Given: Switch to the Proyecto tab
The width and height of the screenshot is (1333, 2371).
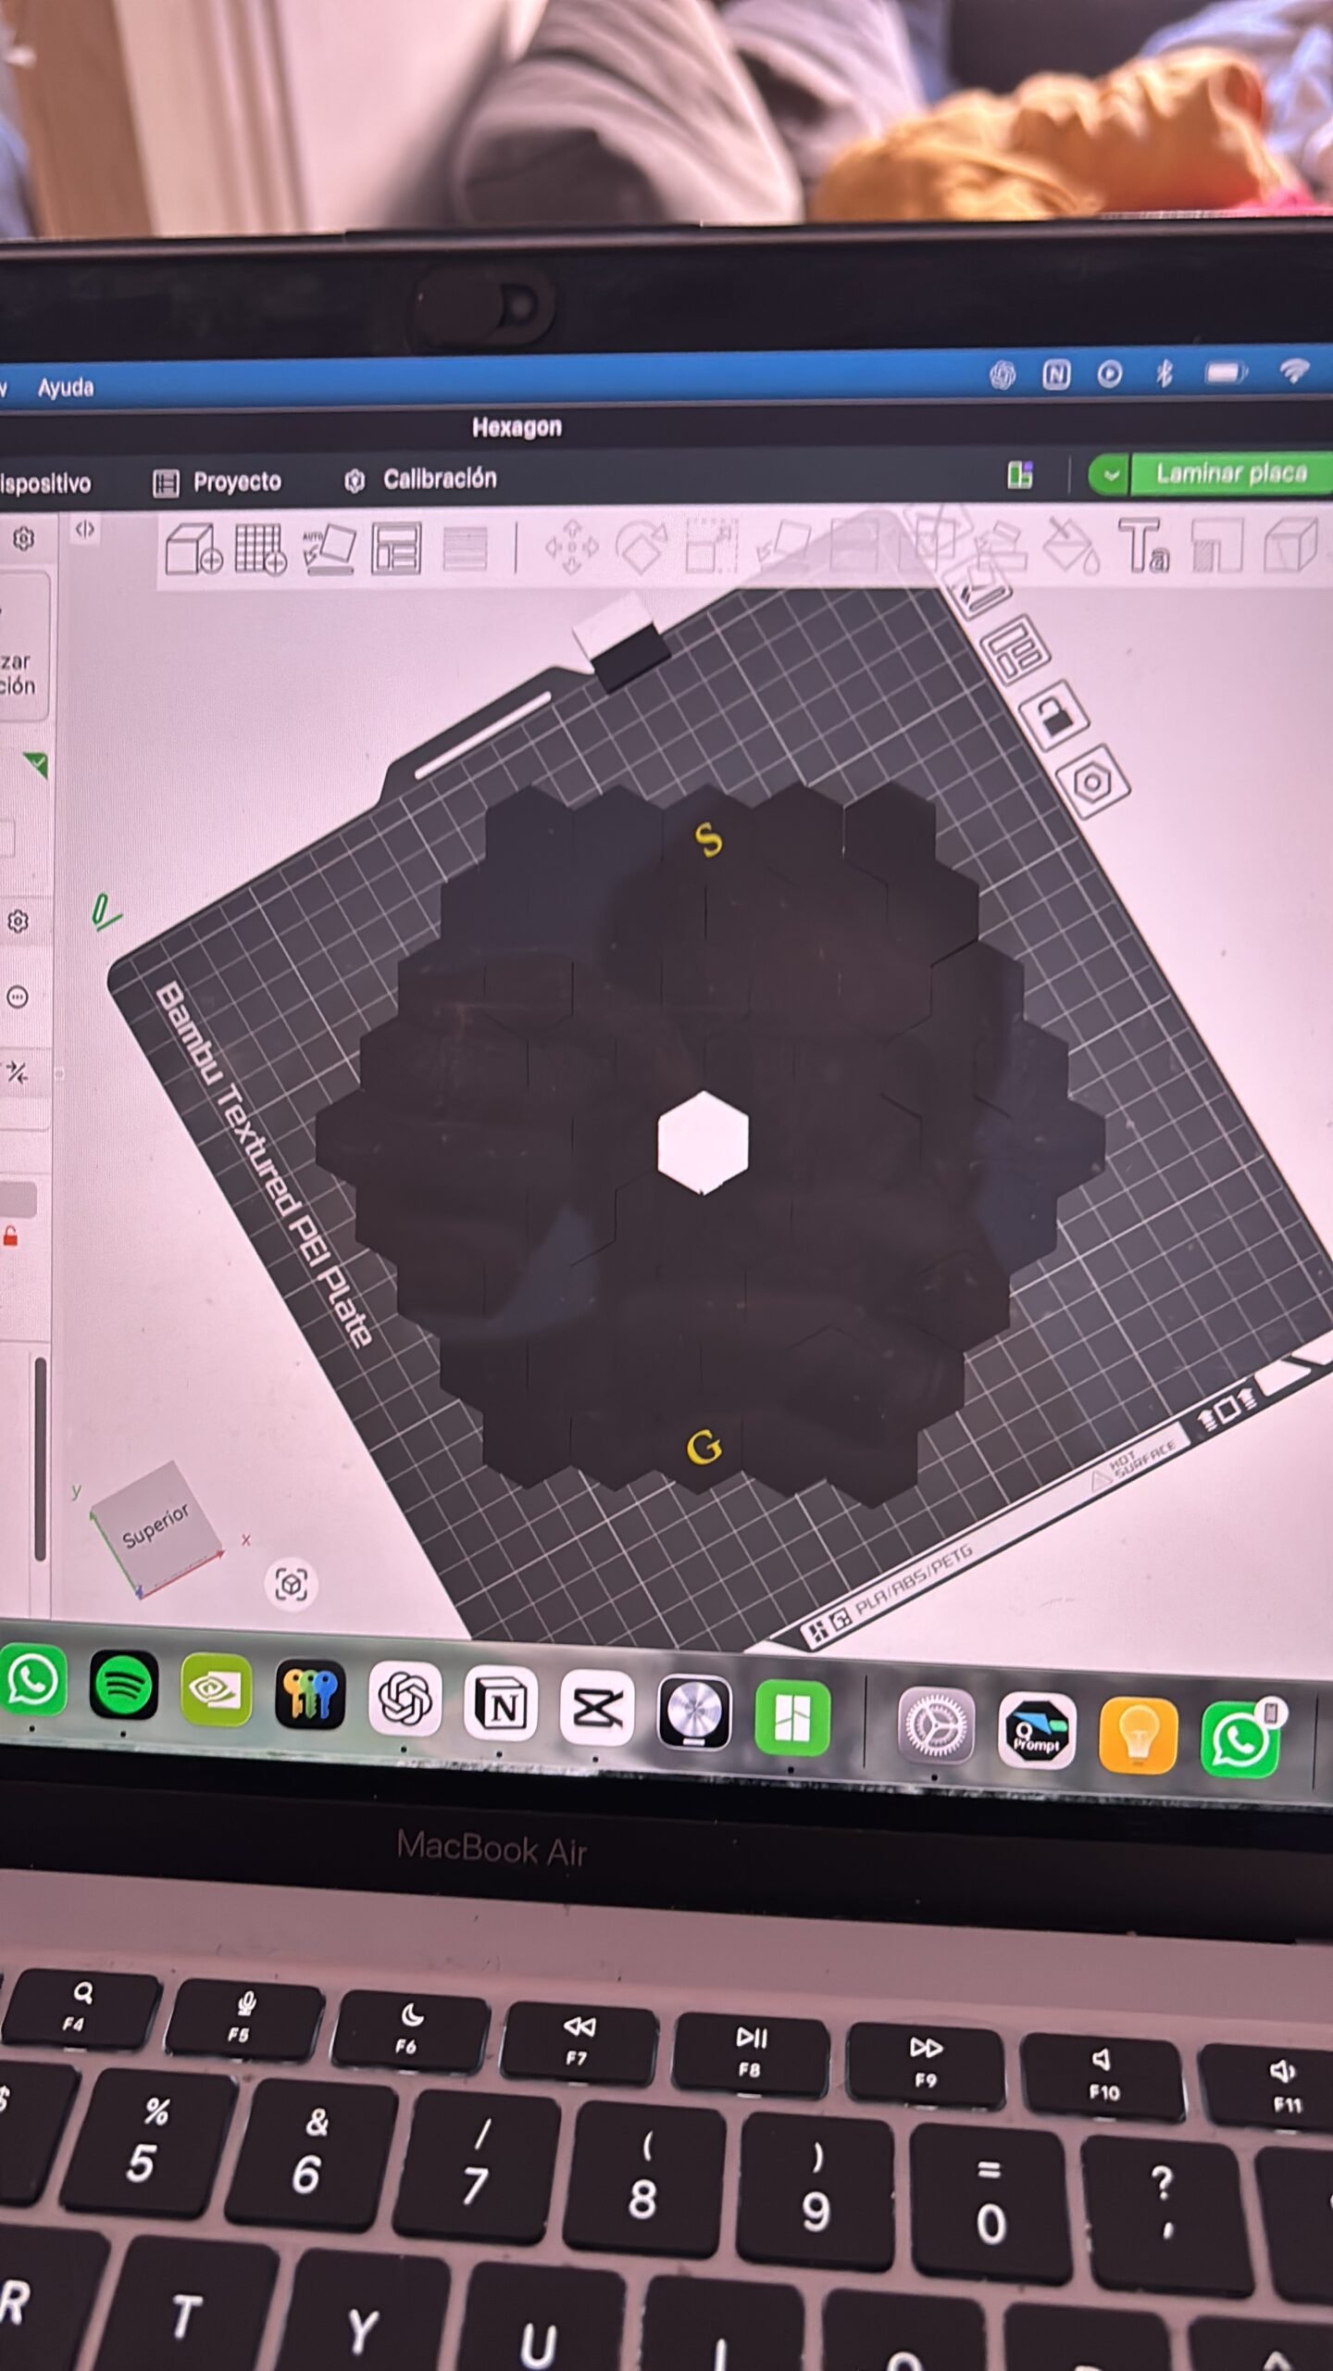Looking at the screenshot, I should pyautogui.click(x=218, y=482).
